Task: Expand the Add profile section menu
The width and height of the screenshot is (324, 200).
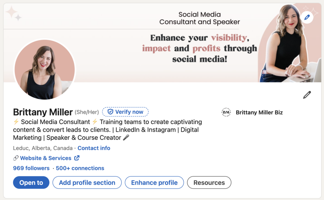Action: click(x=87, y=183)
